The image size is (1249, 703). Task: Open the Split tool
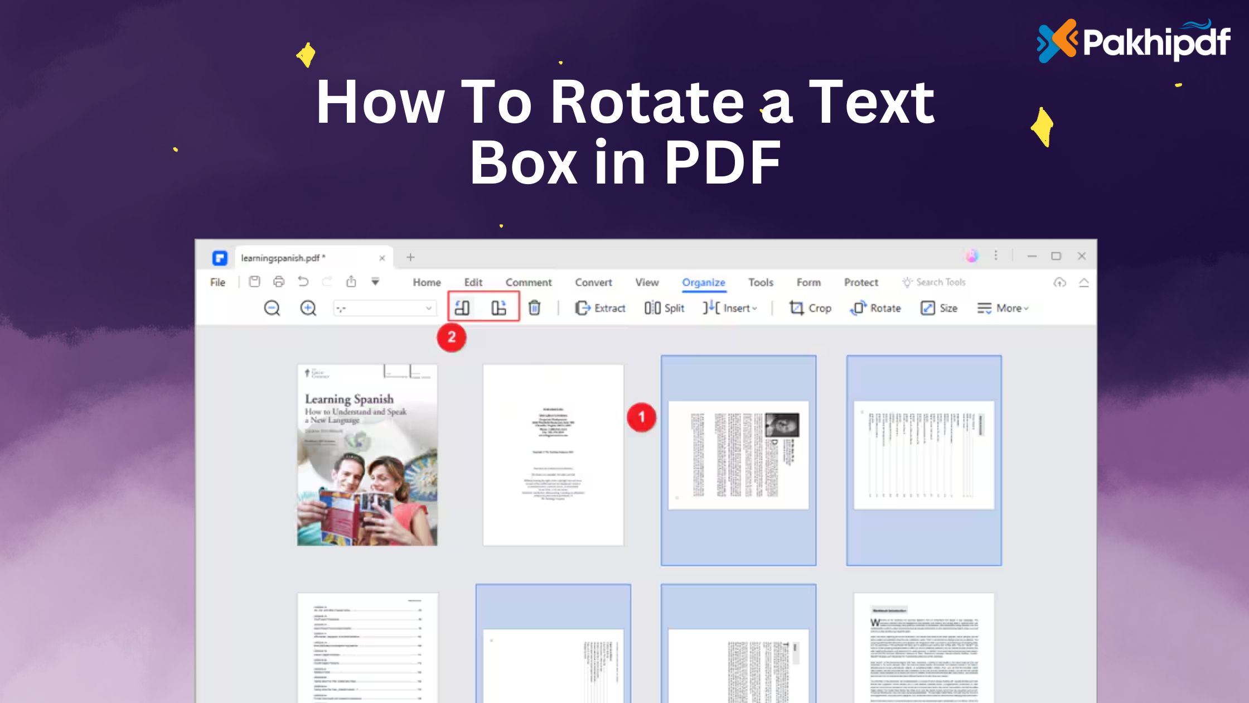pos(664,308)
